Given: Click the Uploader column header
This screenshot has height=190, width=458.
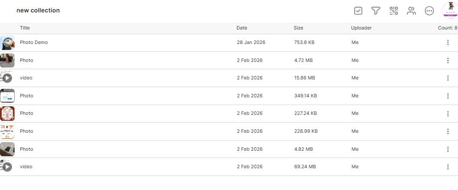Looking at the screenshot, I should (x=361, y=28).
